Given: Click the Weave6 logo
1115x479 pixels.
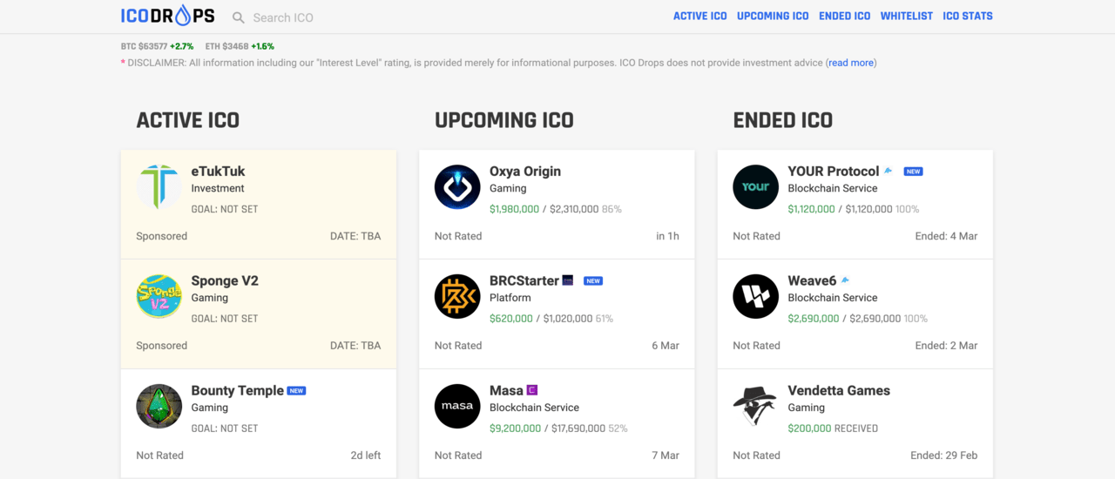Looking at the screenshot, I should pyautogui.click(x=755, y=296).
